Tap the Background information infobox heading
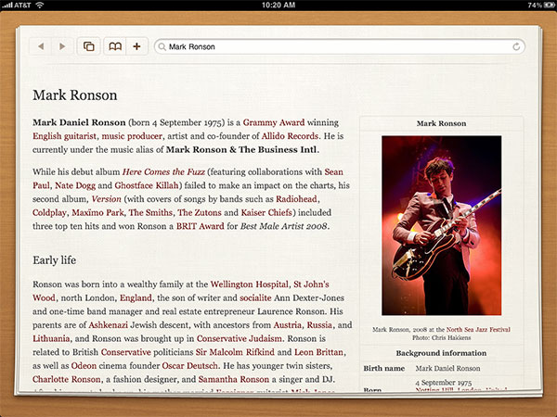 [441, 353]
